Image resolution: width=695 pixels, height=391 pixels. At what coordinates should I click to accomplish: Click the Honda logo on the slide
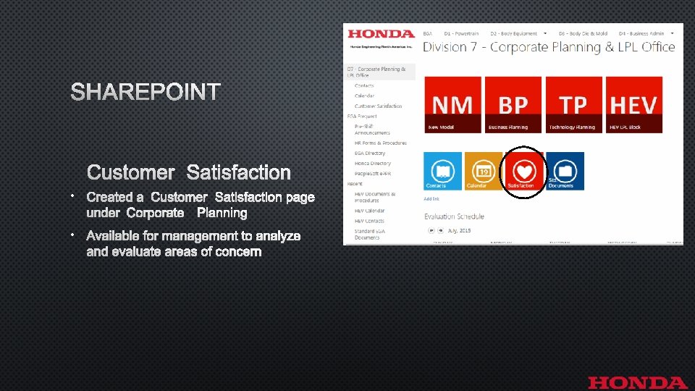pos(637,382)
